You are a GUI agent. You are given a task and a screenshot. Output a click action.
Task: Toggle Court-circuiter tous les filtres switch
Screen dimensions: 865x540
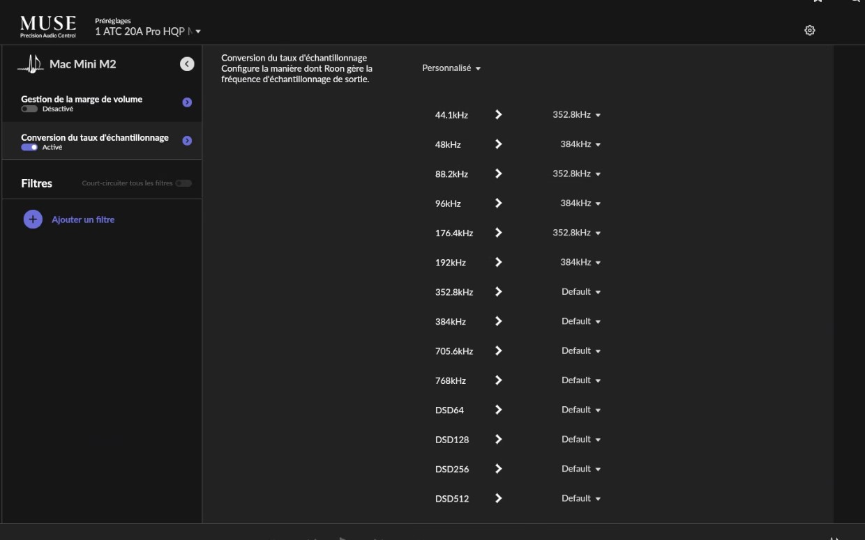[183, 183]
